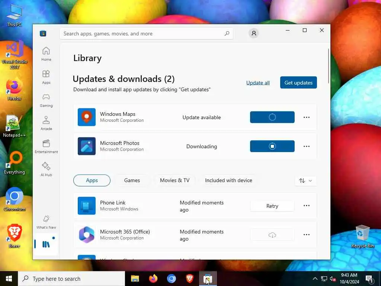Click the Microsoft 365 (Office) app name
This screenshot has height=286, width=381.
click(125, 232)
